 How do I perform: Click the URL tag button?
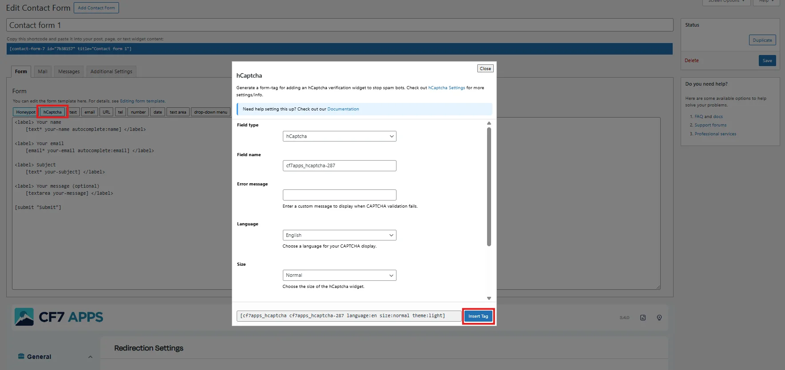click(107, 112)
